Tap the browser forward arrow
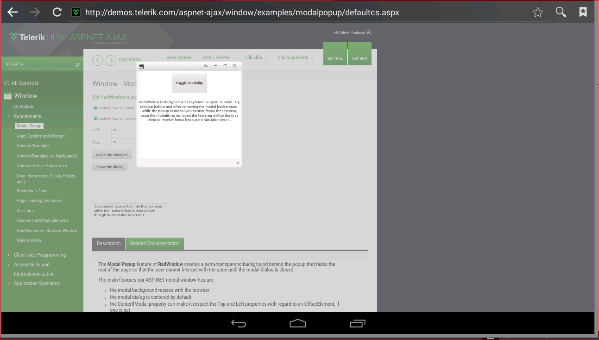Viewport: 599px width, 340px height. [35, 13]
